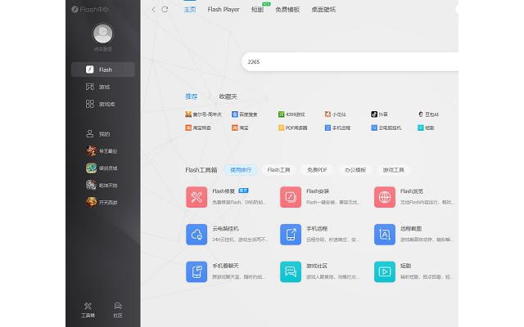Open the 工具箱 toolbox icon in sidebar footer

point(88,310)
